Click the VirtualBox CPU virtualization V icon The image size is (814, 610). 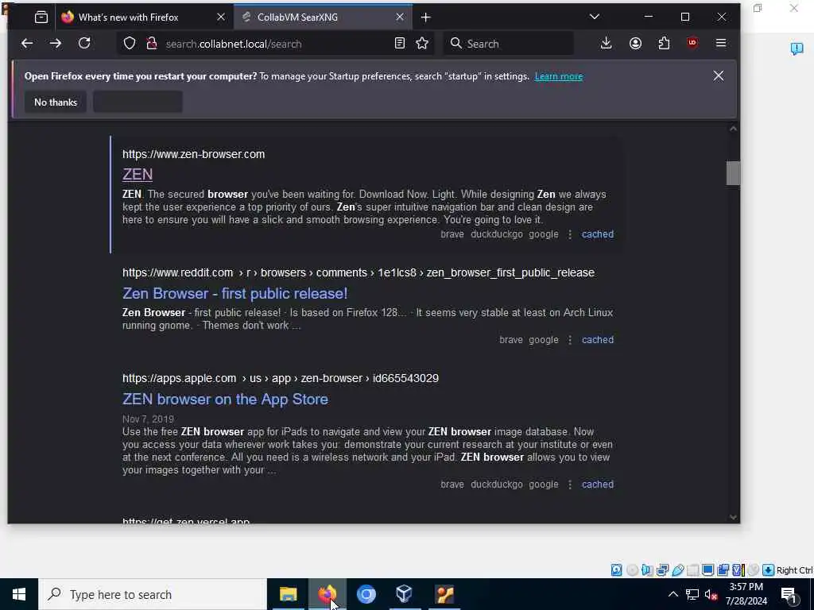click(738, 570)
